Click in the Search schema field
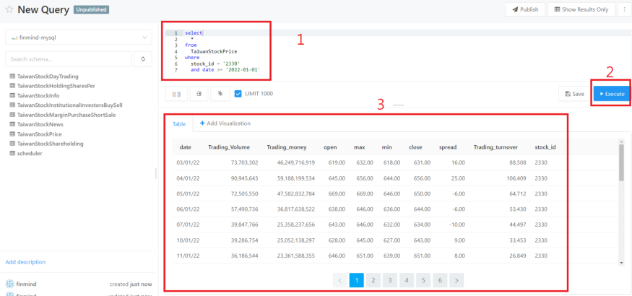 coord(69,58)
